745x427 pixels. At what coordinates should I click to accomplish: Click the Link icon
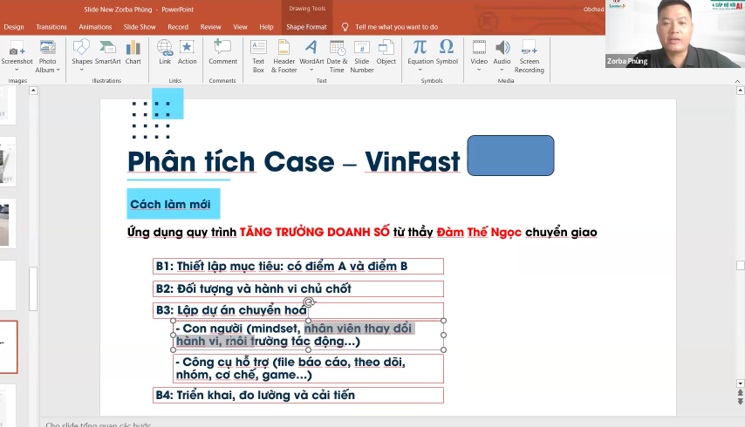(165, 48)
